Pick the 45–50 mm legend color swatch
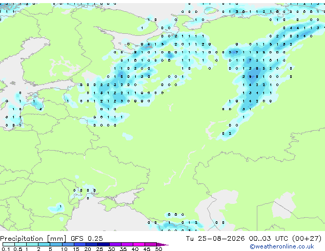This screenshot has width=325, height=251. [x=151, y=244]
